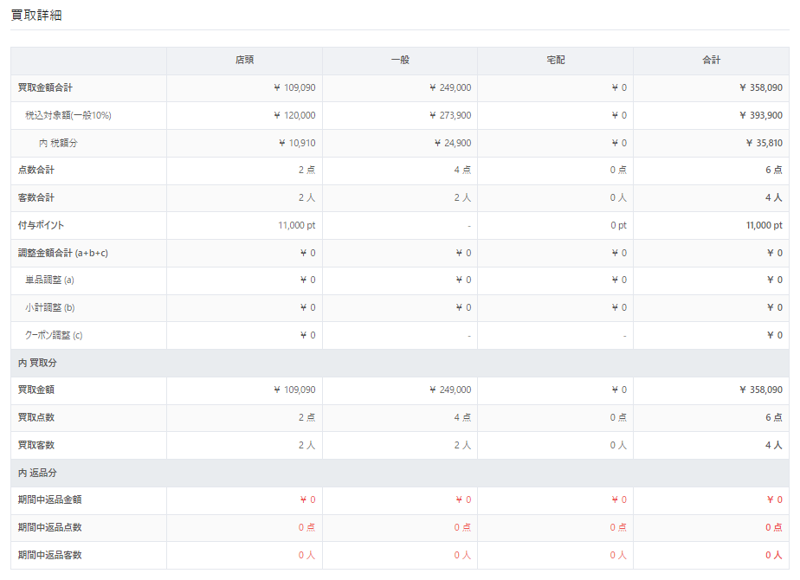Click the ¥ 358,090 total in 買取金額合計 row
The height and width of the screenshot is (580, 800).
pos(761,87)
